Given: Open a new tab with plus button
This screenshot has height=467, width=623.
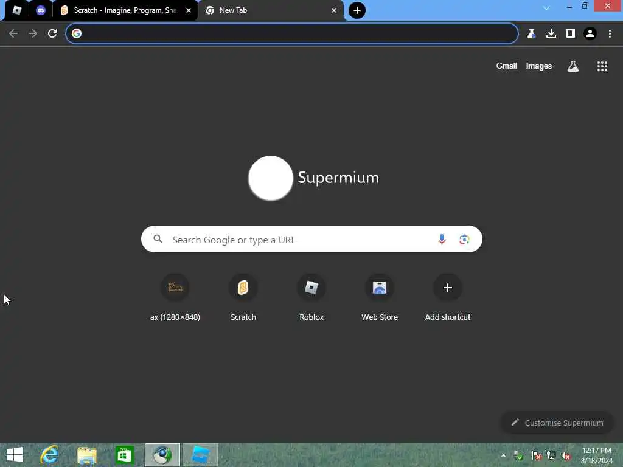Looking at the screenshot, I should click(357, 10).
